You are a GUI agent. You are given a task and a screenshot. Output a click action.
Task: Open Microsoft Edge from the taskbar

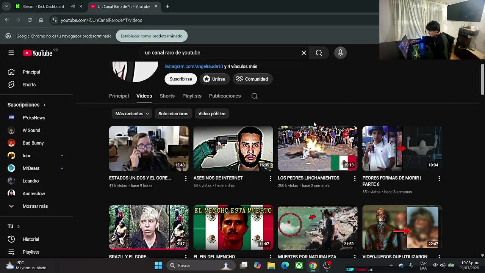(285, 265)
